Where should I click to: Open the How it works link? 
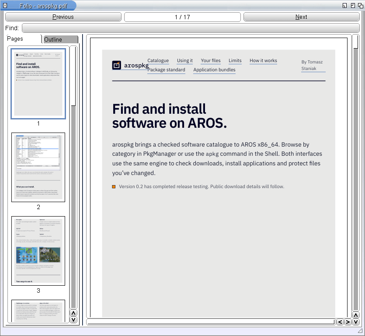pos(263,60)
